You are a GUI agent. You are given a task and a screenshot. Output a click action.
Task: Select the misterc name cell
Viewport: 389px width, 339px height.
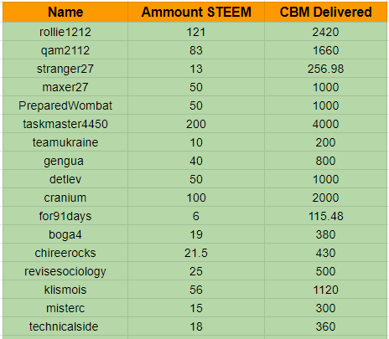[x=65, y=308]
